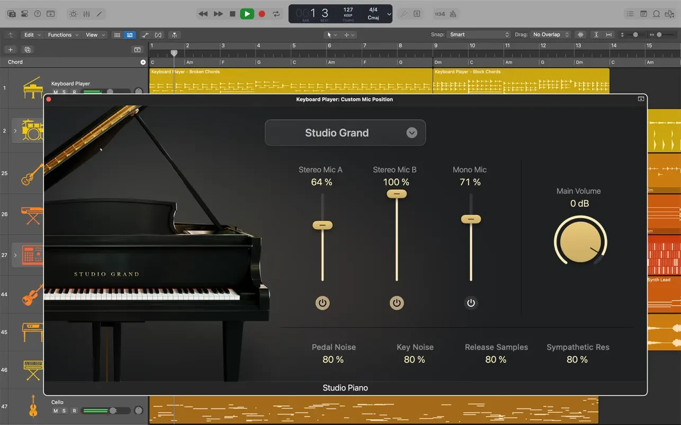
Task: Add a new track with the plus icon
Action: tap(10, 50)
